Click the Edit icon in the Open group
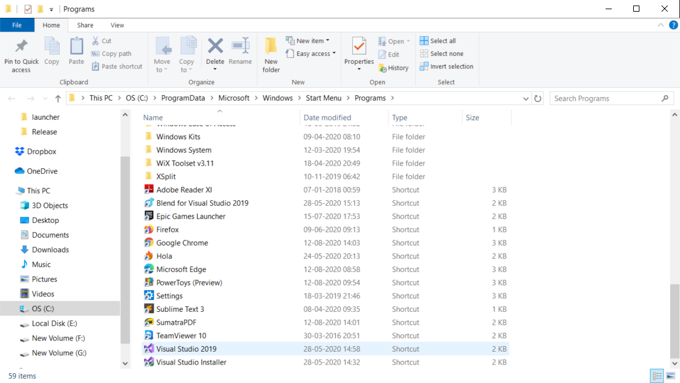680x383 pixels. pos(382,55)
